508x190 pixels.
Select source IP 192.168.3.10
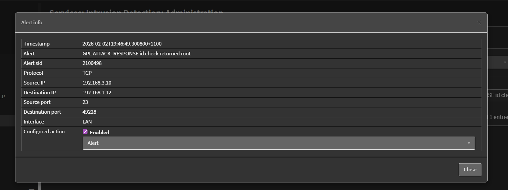pyautogui.click(x=97, y=83)
